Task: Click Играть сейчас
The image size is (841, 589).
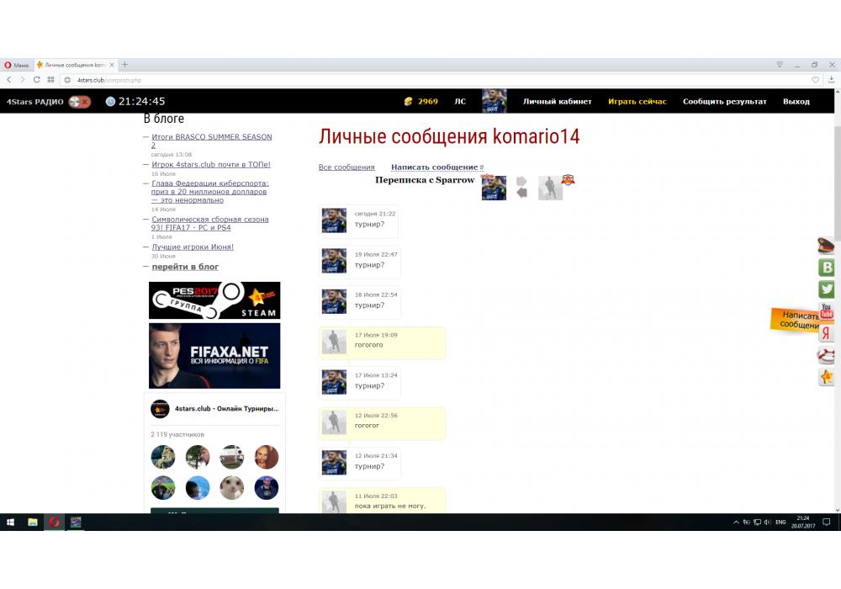Action: pyautogui.click(x=637, y=101)
